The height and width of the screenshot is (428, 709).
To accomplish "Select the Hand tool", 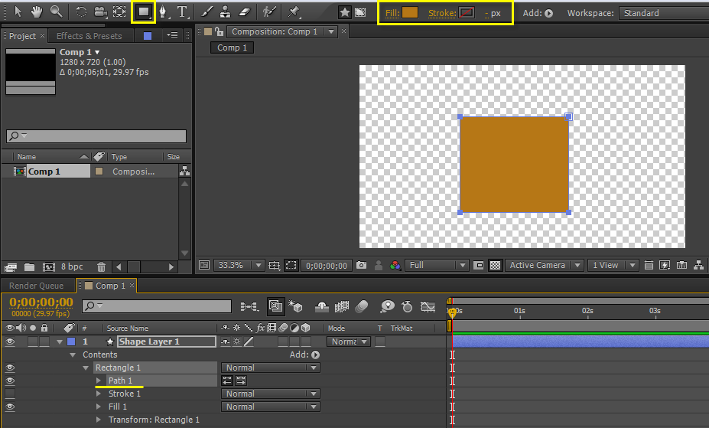I will click(x=36, y=11).
